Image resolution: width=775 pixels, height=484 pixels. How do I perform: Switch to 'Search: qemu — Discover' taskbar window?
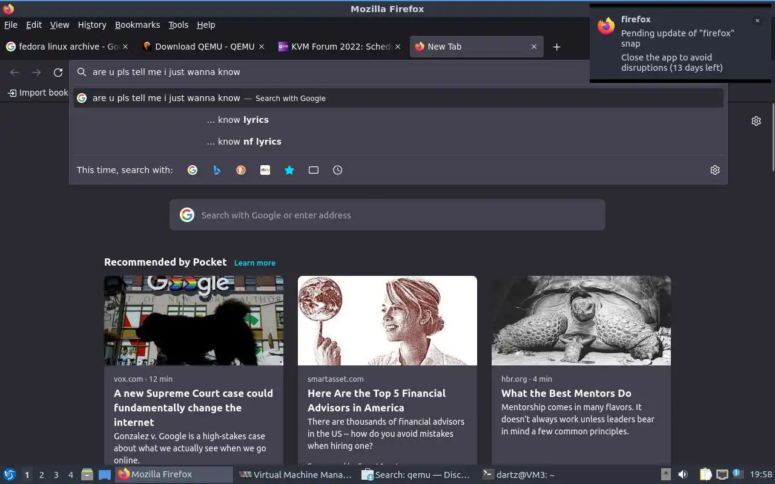(x=417, y=474)
